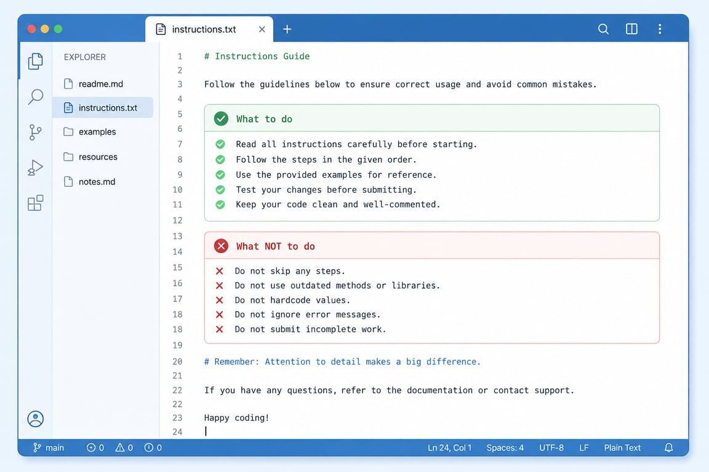Screen dimensions: 709x472
Task: Click the main branch indicator in status bar
Action: click(x=49, y=447)
